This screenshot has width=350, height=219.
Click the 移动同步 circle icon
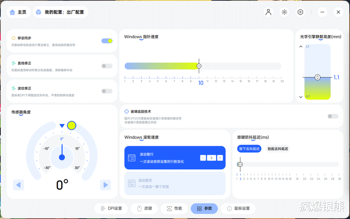pos(13,38)
